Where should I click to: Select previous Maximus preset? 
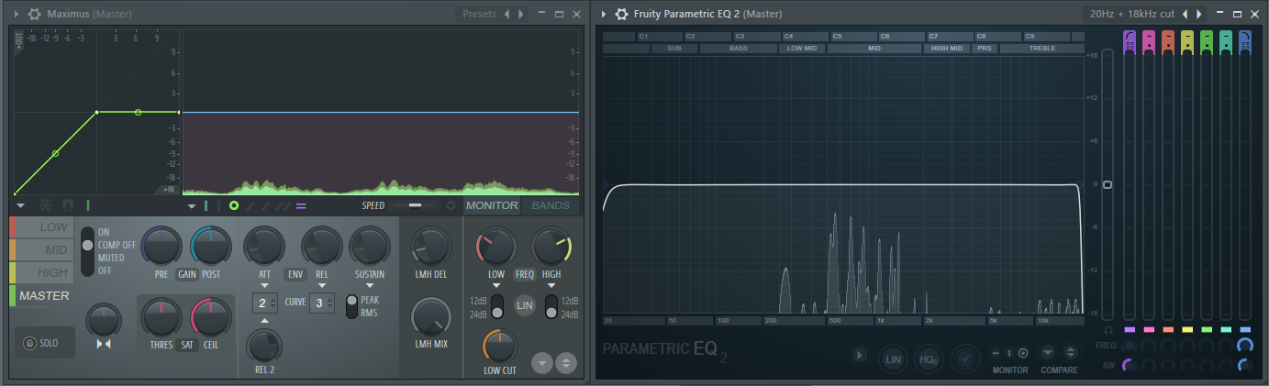(507, 14)
